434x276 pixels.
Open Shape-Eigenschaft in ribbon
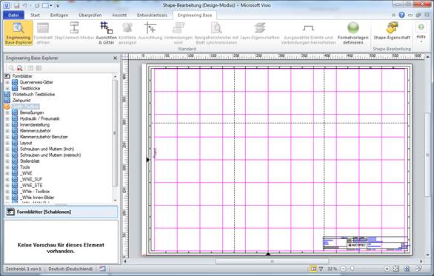point(392,32)
